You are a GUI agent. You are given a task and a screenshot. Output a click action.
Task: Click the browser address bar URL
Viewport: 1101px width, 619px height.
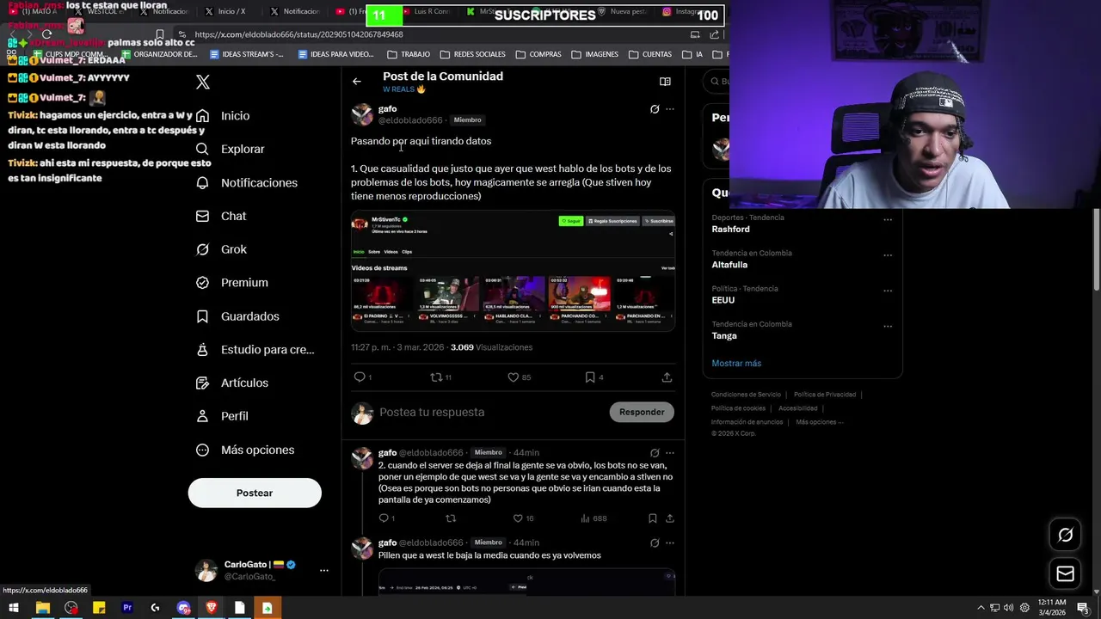[298, 34]
